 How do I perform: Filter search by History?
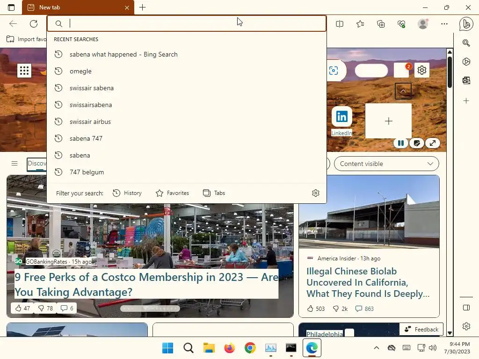pos(127,193)
